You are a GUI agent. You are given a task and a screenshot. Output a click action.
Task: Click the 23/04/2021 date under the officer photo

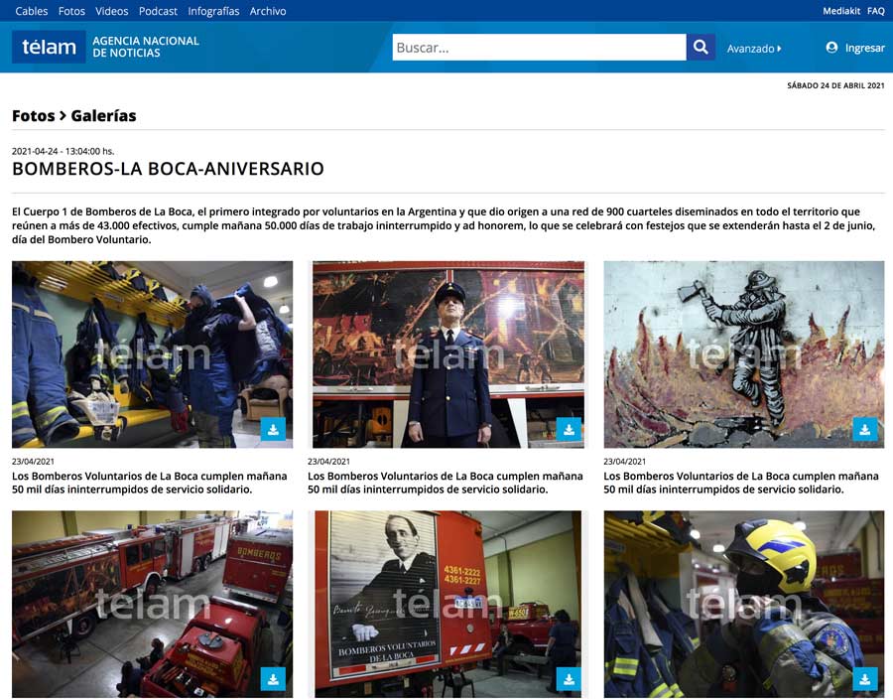[x=328, y=461]
